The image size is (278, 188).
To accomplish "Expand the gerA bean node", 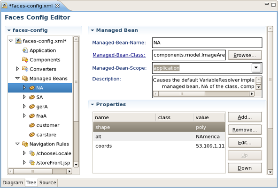I will (x=24, y=106).
